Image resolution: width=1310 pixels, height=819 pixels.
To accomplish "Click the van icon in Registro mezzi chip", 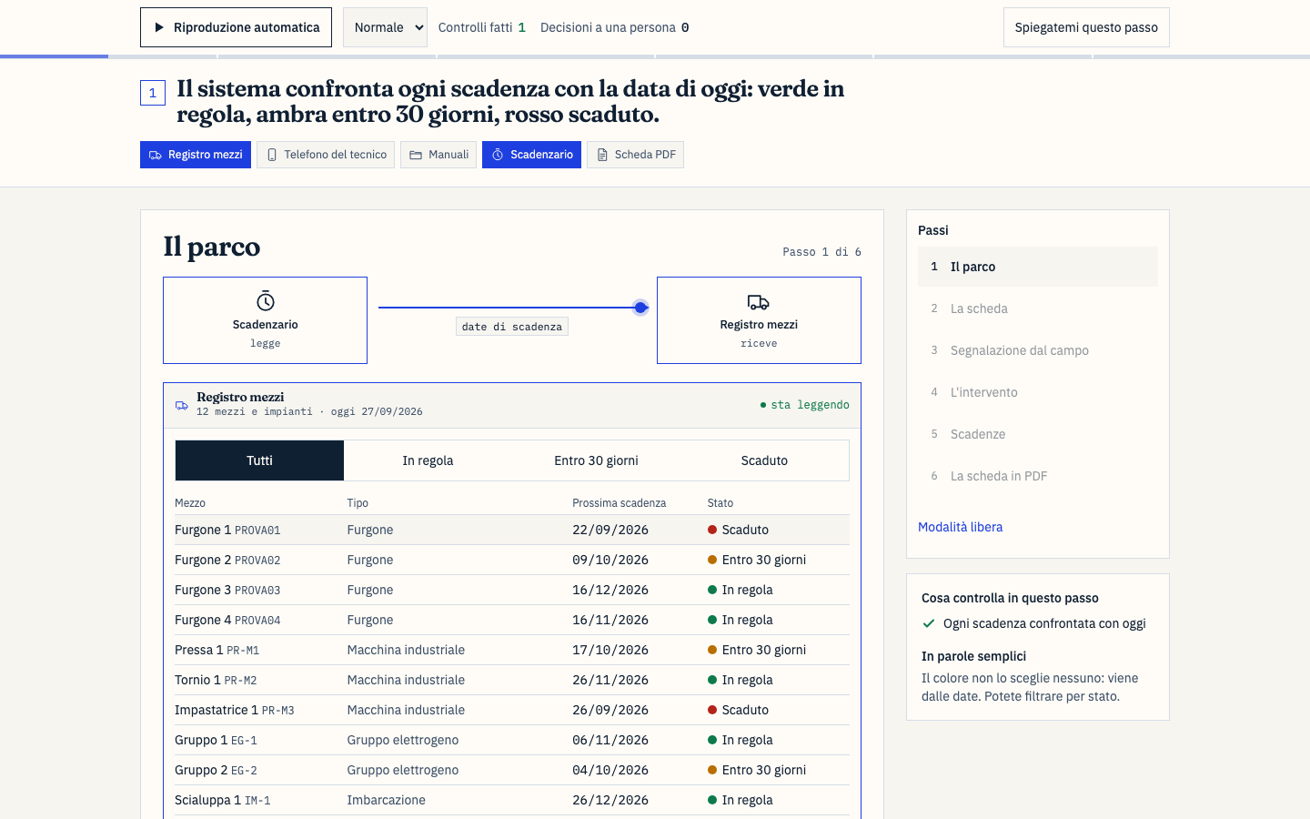I will 156,155.
